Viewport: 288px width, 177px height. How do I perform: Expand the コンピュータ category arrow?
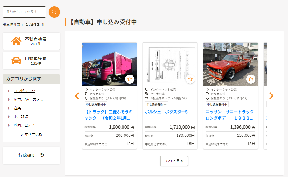9,91
